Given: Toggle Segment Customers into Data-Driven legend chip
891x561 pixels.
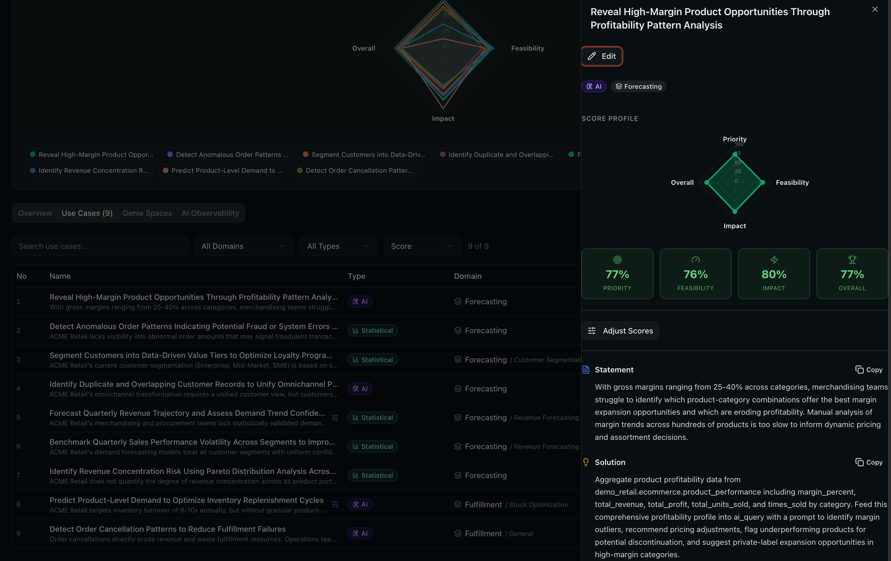Looking at the screenshot, I should (x=365, y=155).
